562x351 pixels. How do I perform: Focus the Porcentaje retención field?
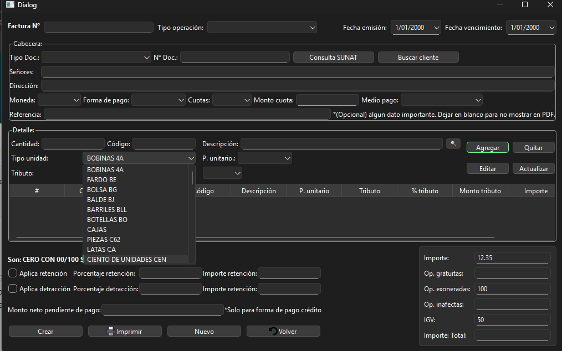click(x=171, y=273)
